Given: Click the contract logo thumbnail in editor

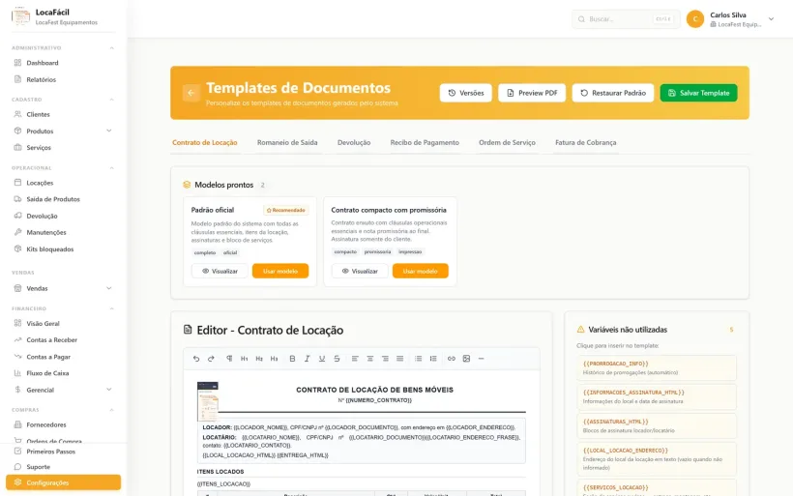Looking at the screenshot, I should click(208, 401).
